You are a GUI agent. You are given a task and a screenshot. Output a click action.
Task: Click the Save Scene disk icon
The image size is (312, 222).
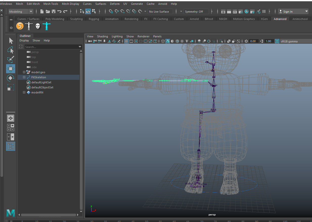53,11
